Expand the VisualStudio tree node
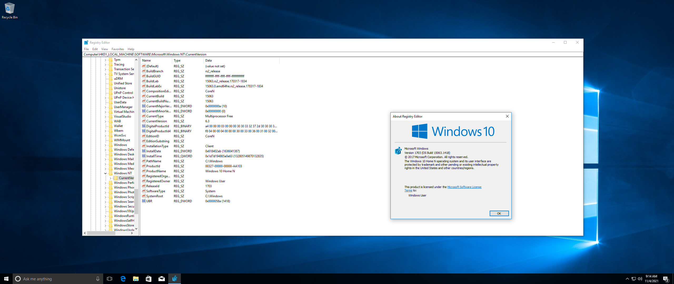Screen dimensions: 674x284 point(105,116)
